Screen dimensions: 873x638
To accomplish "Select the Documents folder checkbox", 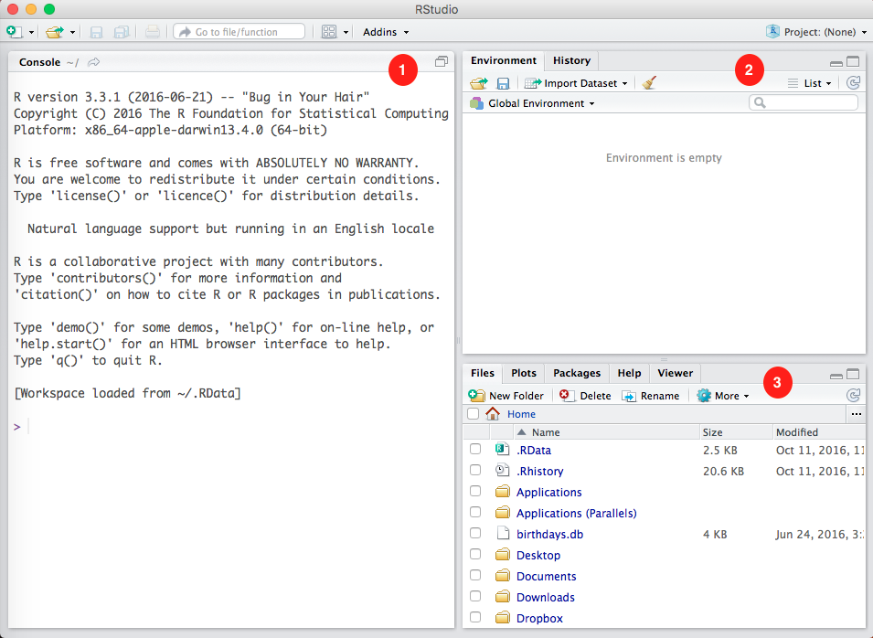I will (x=474, y=576).
